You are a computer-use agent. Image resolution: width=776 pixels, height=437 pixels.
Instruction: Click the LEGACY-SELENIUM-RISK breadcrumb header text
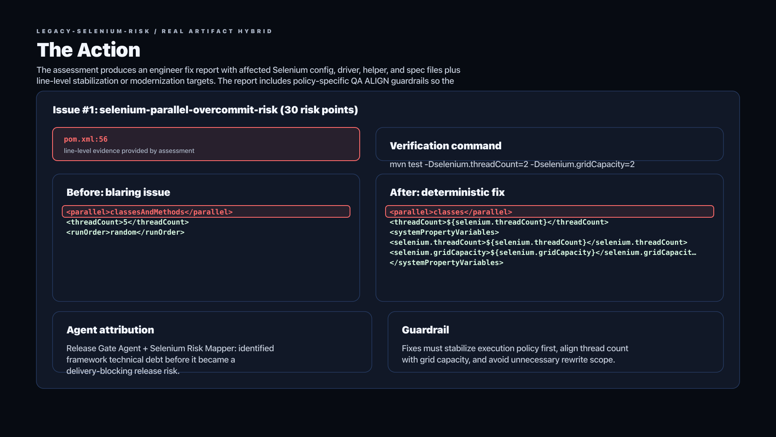pyautogui.click(x=155, y=31)
